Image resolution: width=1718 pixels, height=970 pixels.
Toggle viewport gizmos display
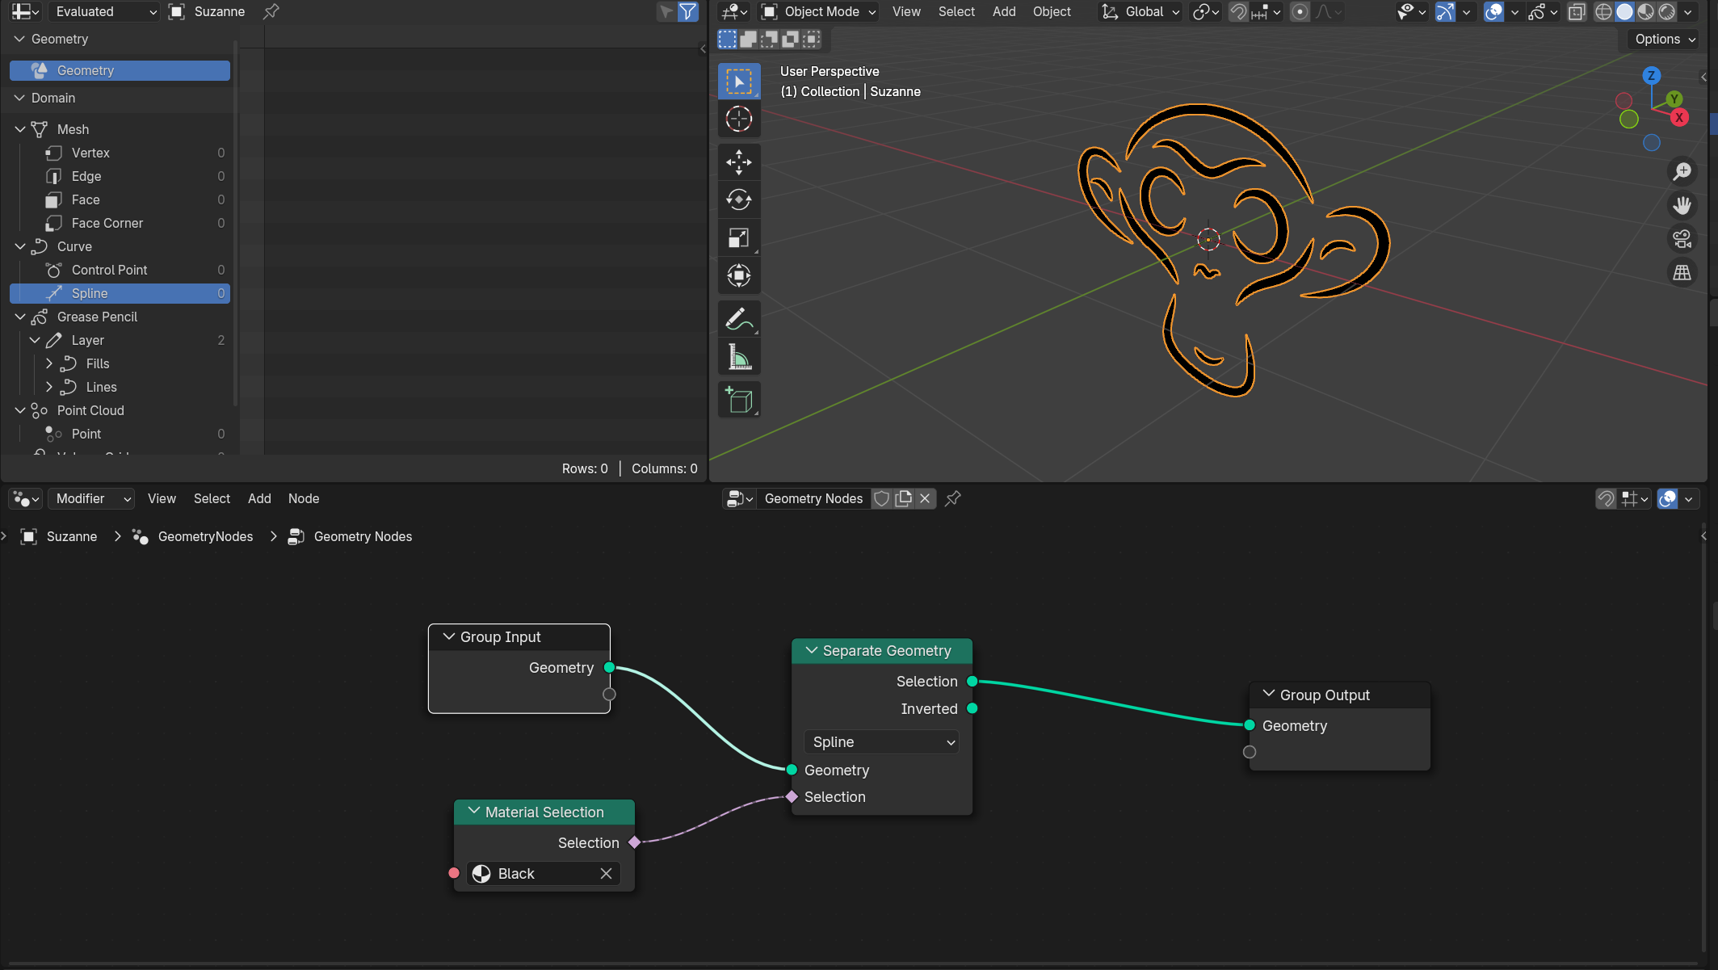pos(1445,11)
